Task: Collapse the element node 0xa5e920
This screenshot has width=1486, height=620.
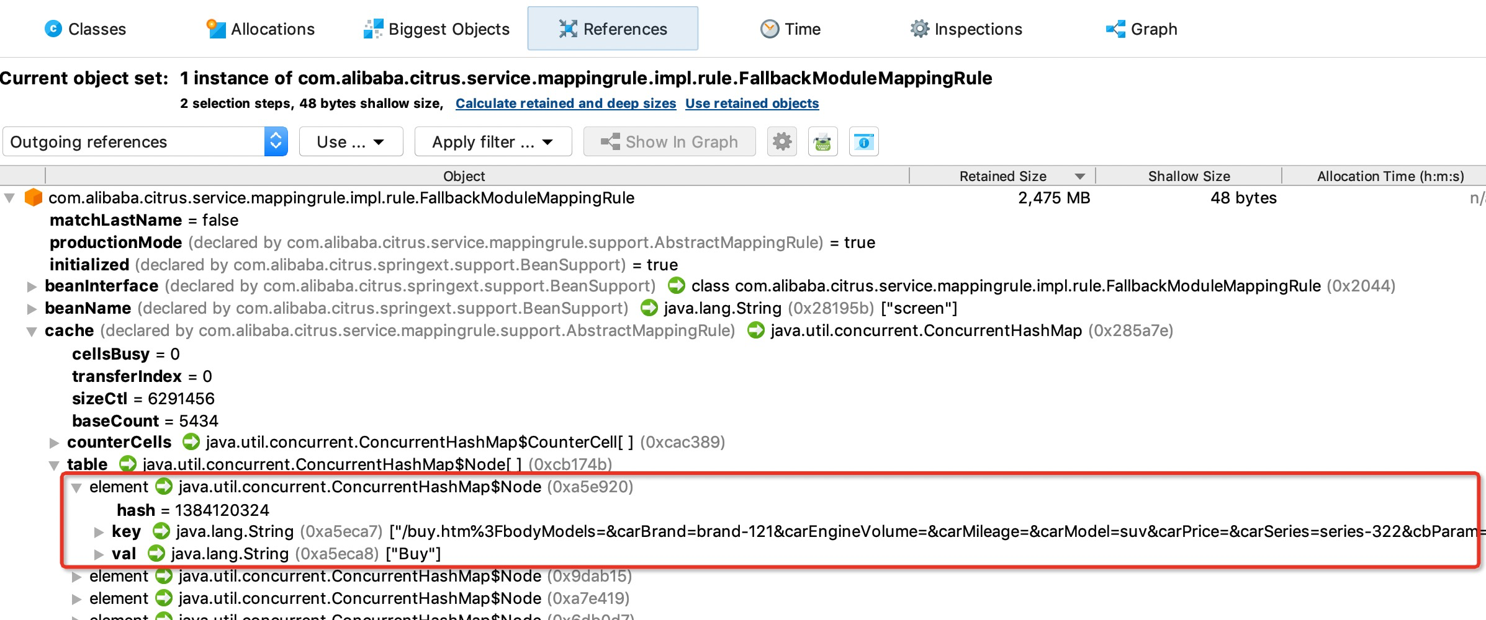Action: (x=76, y=488)
